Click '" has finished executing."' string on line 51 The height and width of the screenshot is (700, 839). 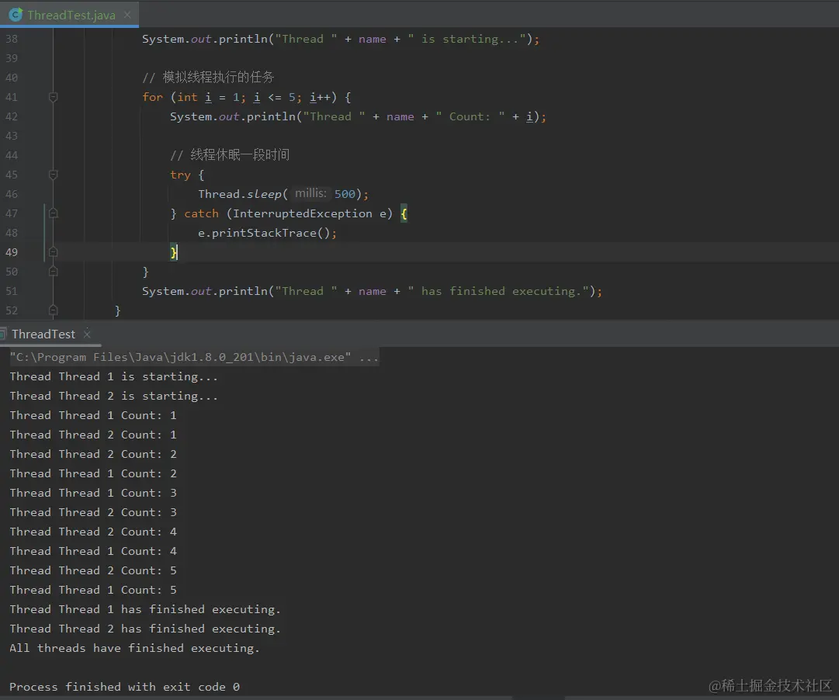[x=498, y=291]
